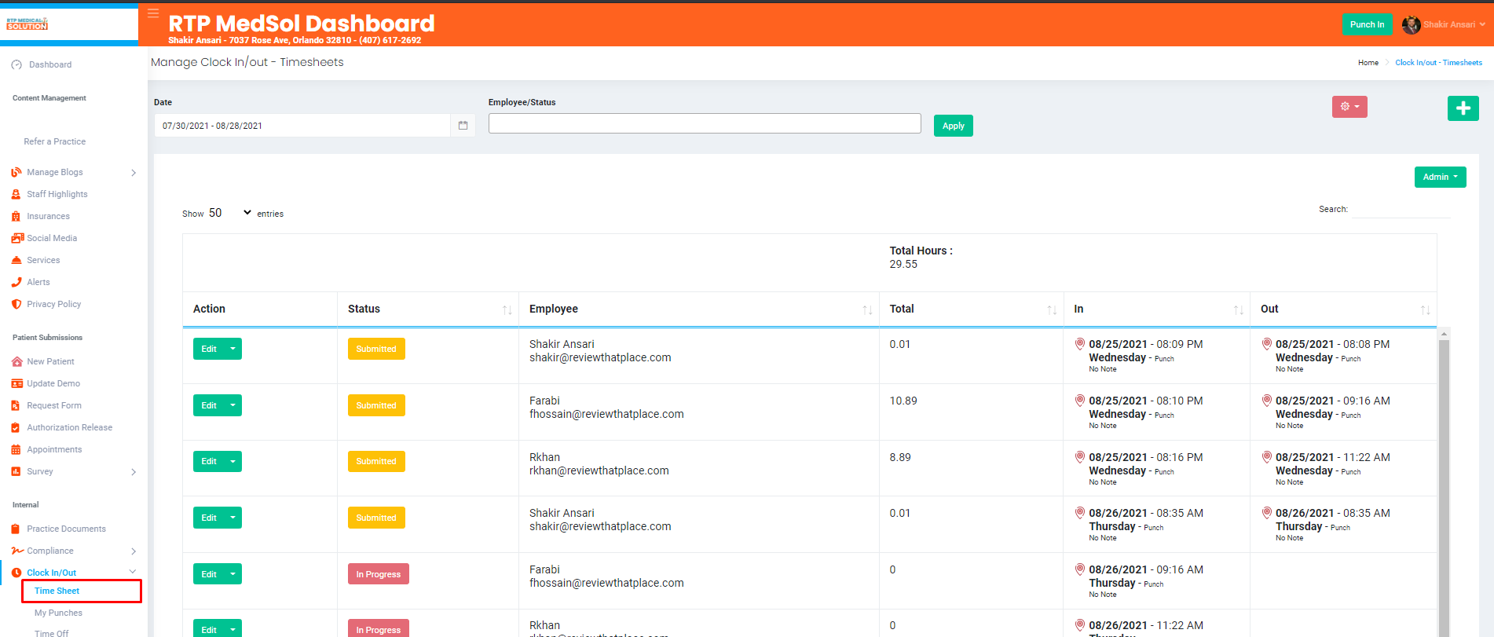Click the Employee/Status input field
The height and width of the screenshot is (637, 1494).
tap(705, 123)
